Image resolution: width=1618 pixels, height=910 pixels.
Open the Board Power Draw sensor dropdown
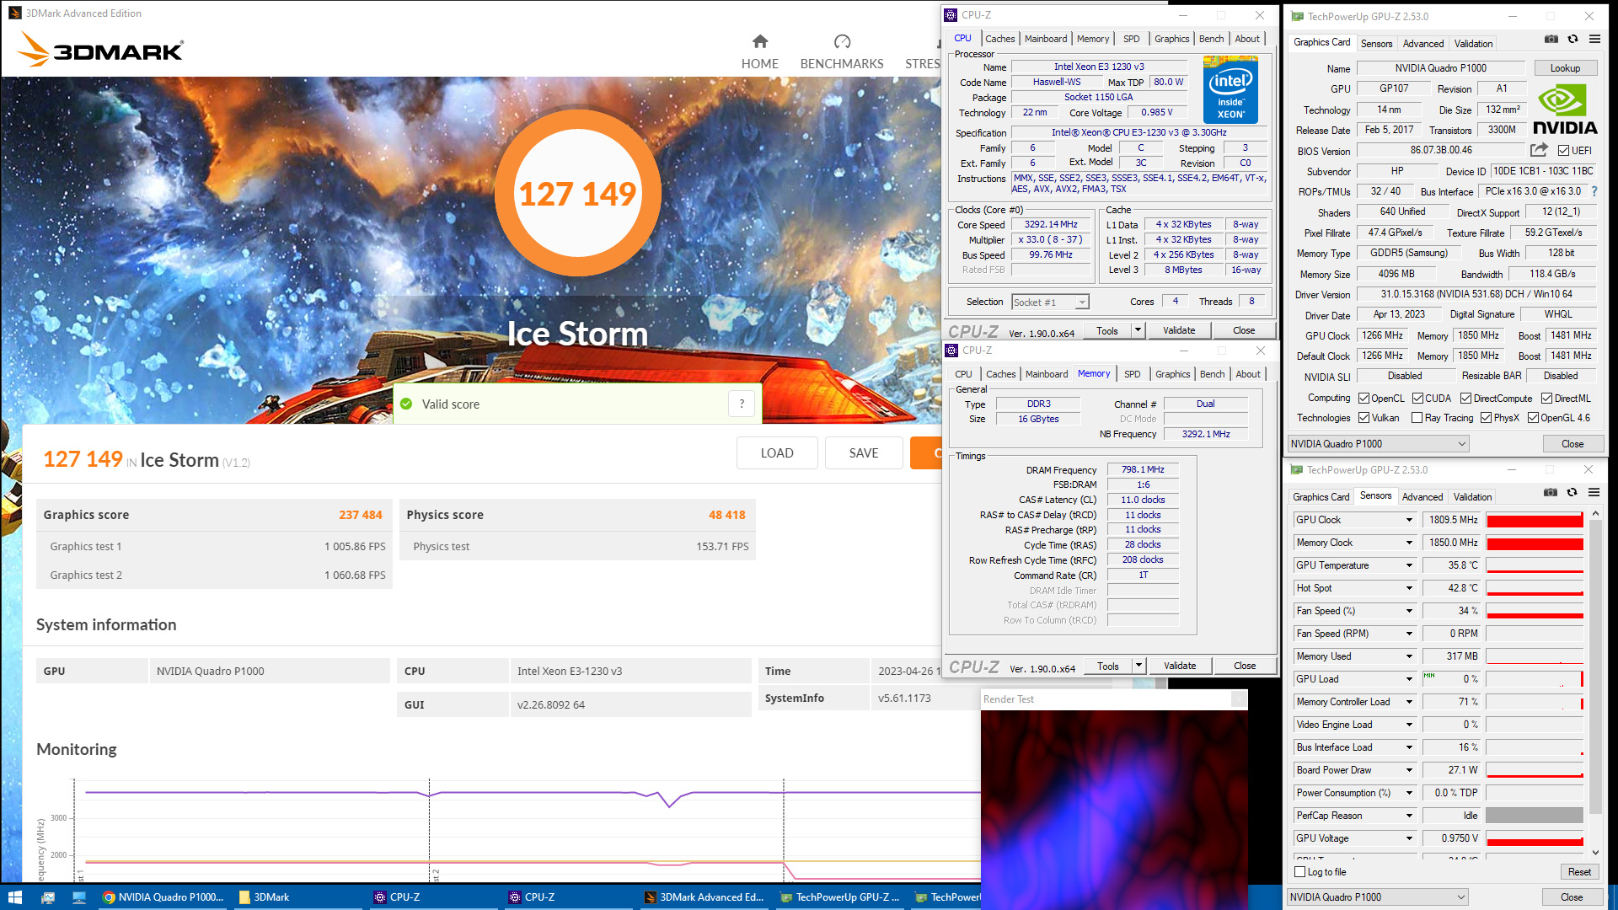pos(1409,770)
